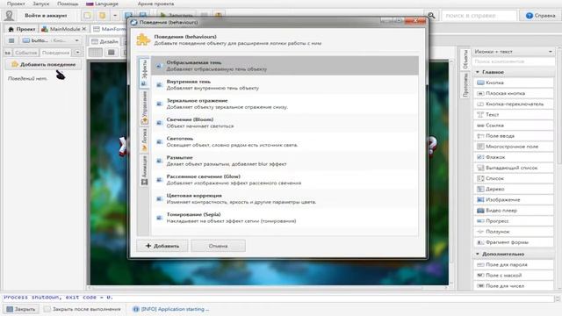Switch to the vertical Прототипы tab
562x316 pixels.
click(465, 85)
